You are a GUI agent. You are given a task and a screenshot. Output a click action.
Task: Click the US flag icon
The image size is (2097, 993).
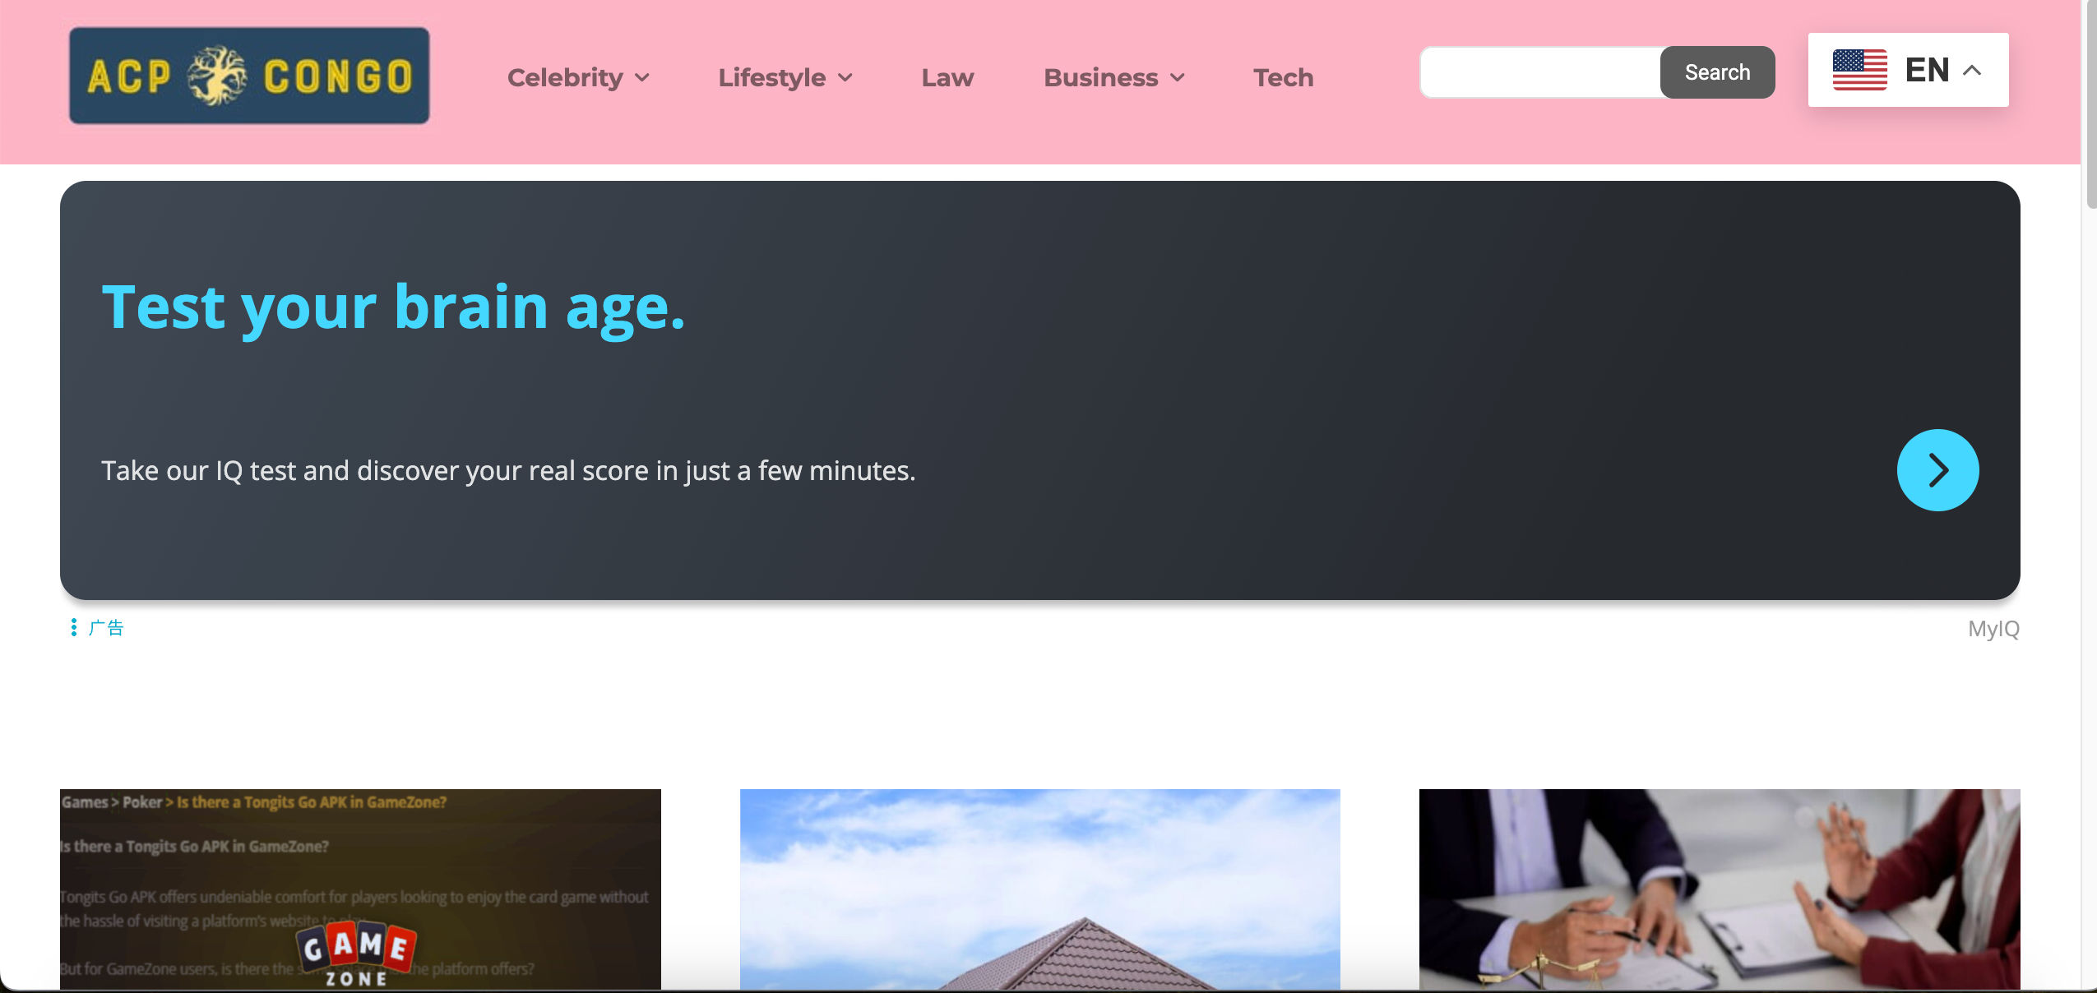[1859, 70]
